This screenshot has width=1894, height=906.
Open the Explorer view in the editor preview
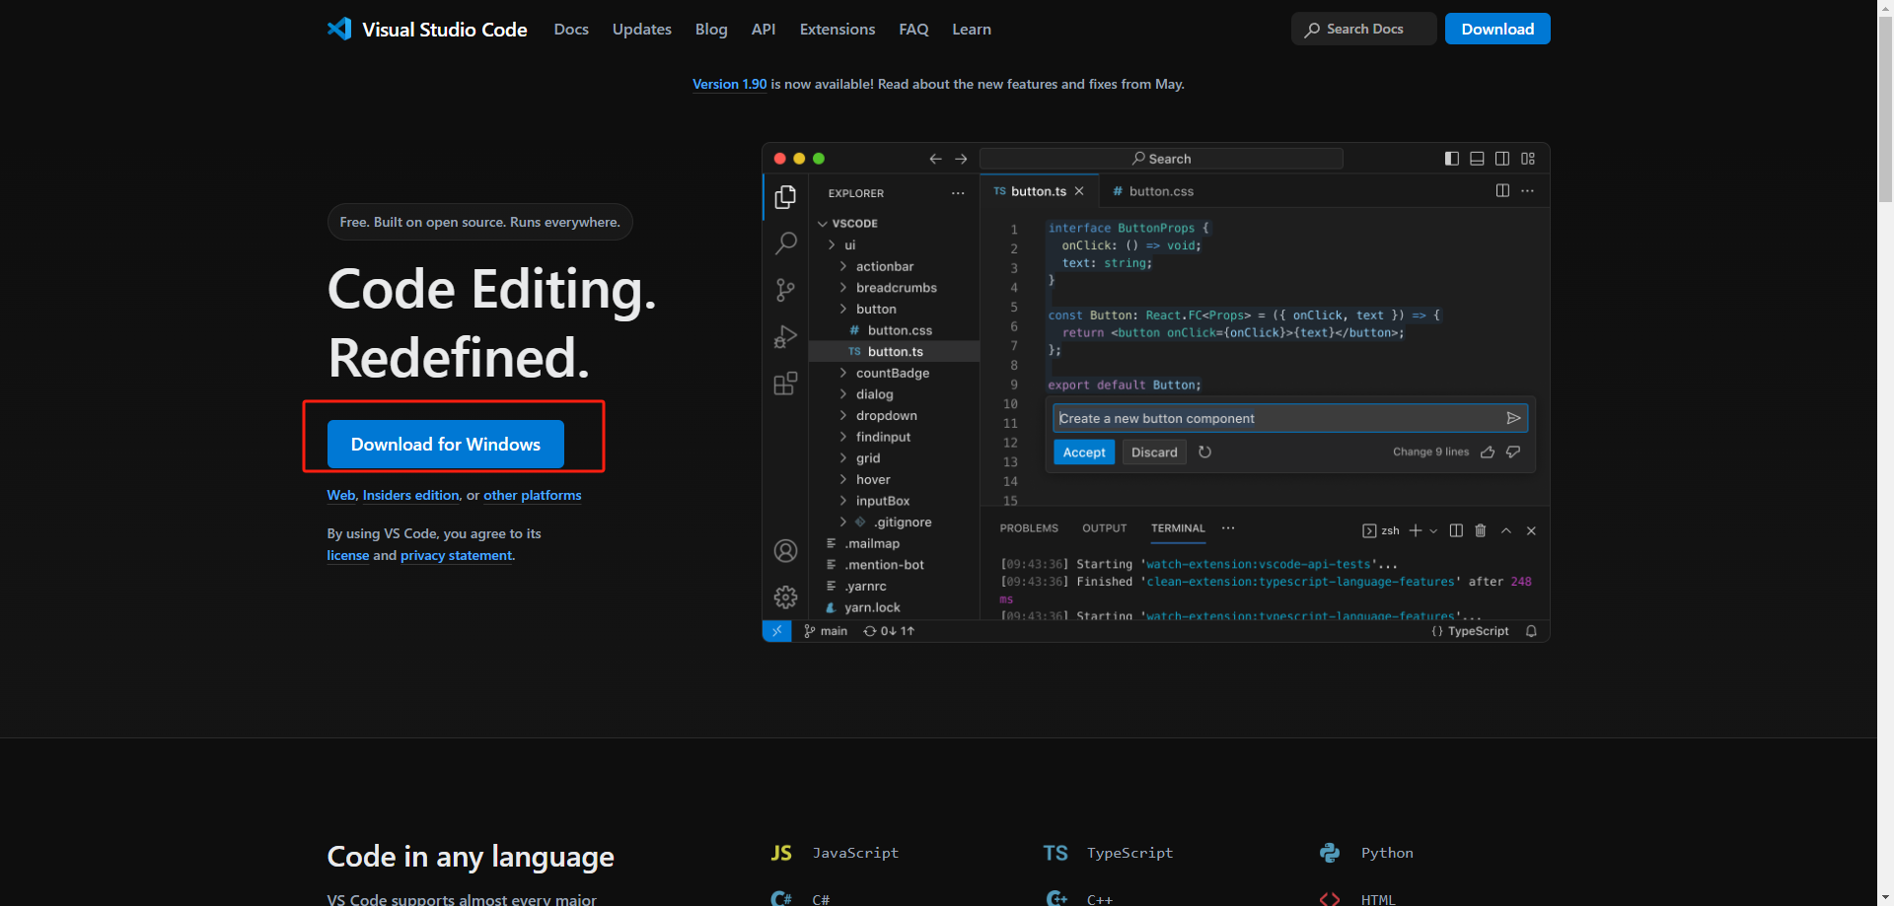pos(785,197)
